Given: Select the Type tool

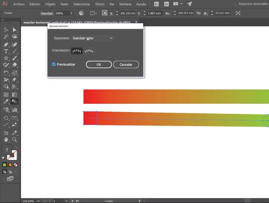Looking at the screenshot, I should pos(6,51).
